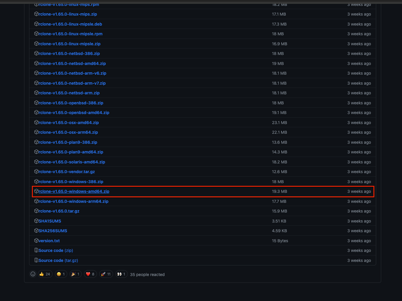Download rclone-v1.65.0-windows-amd64.zip

[x=74, y=191]
